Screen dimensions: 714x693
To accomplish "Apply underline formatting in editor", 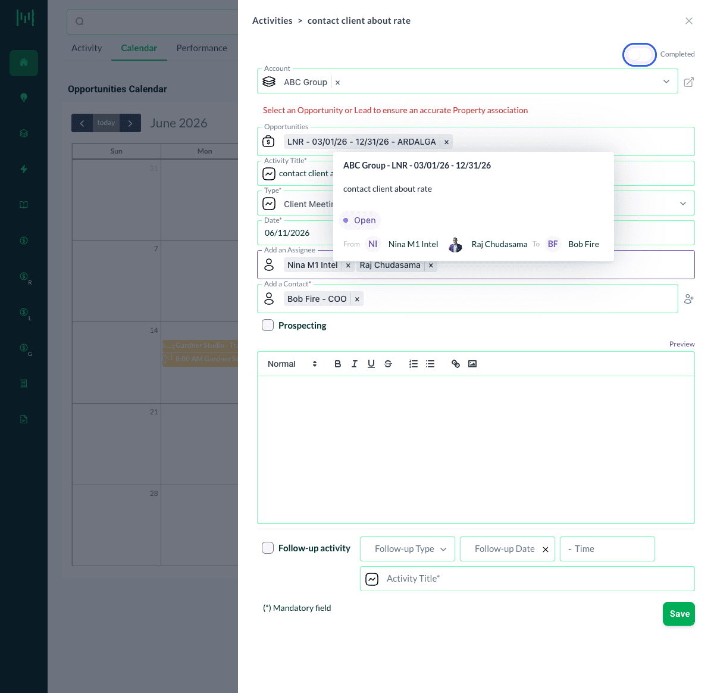I will [371, 364].
